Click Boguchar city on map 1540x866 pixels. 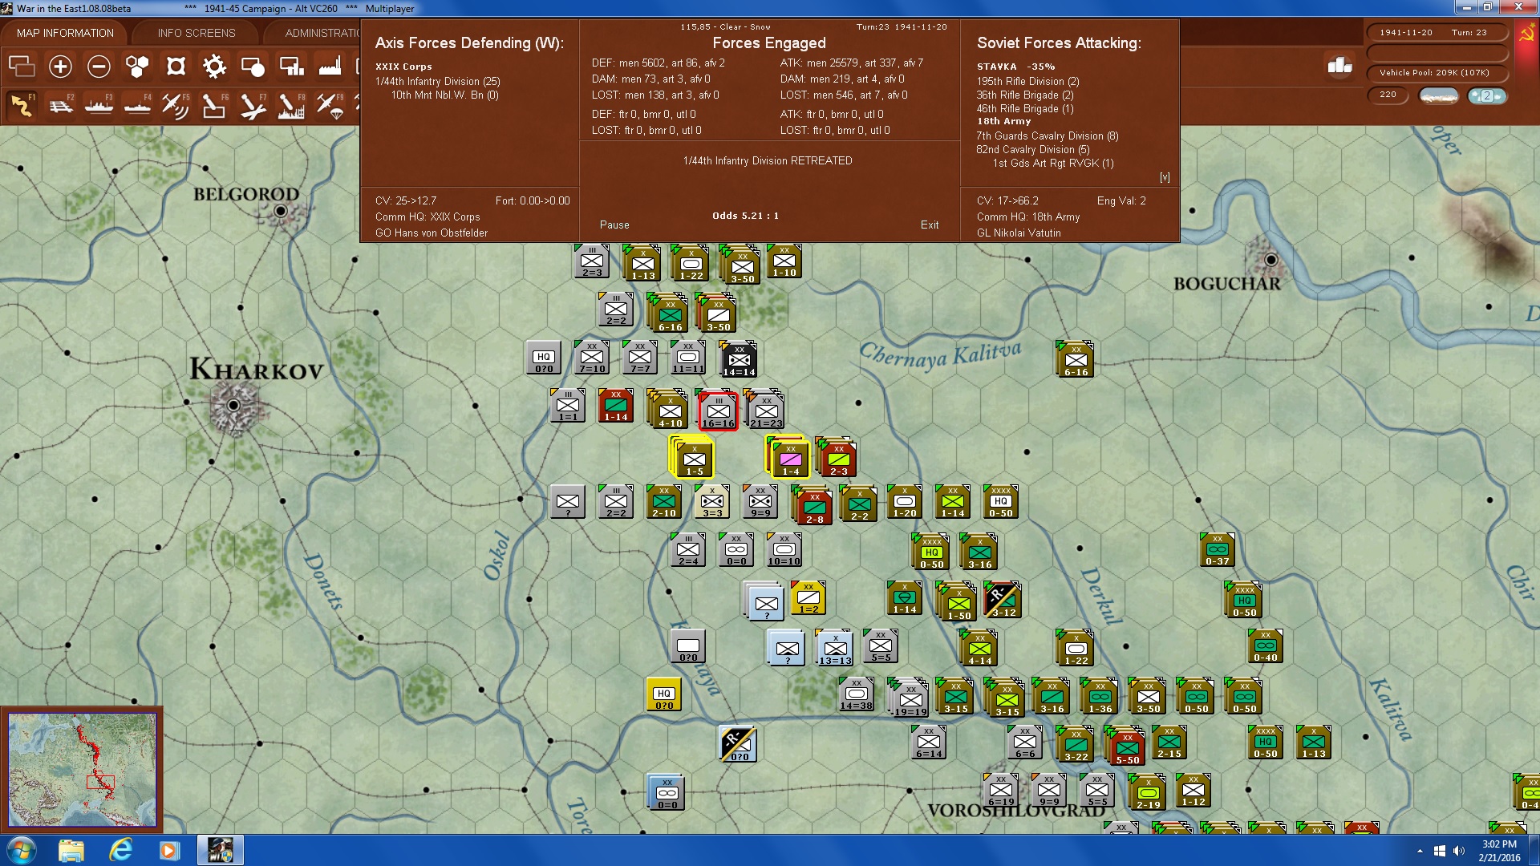1271,260
